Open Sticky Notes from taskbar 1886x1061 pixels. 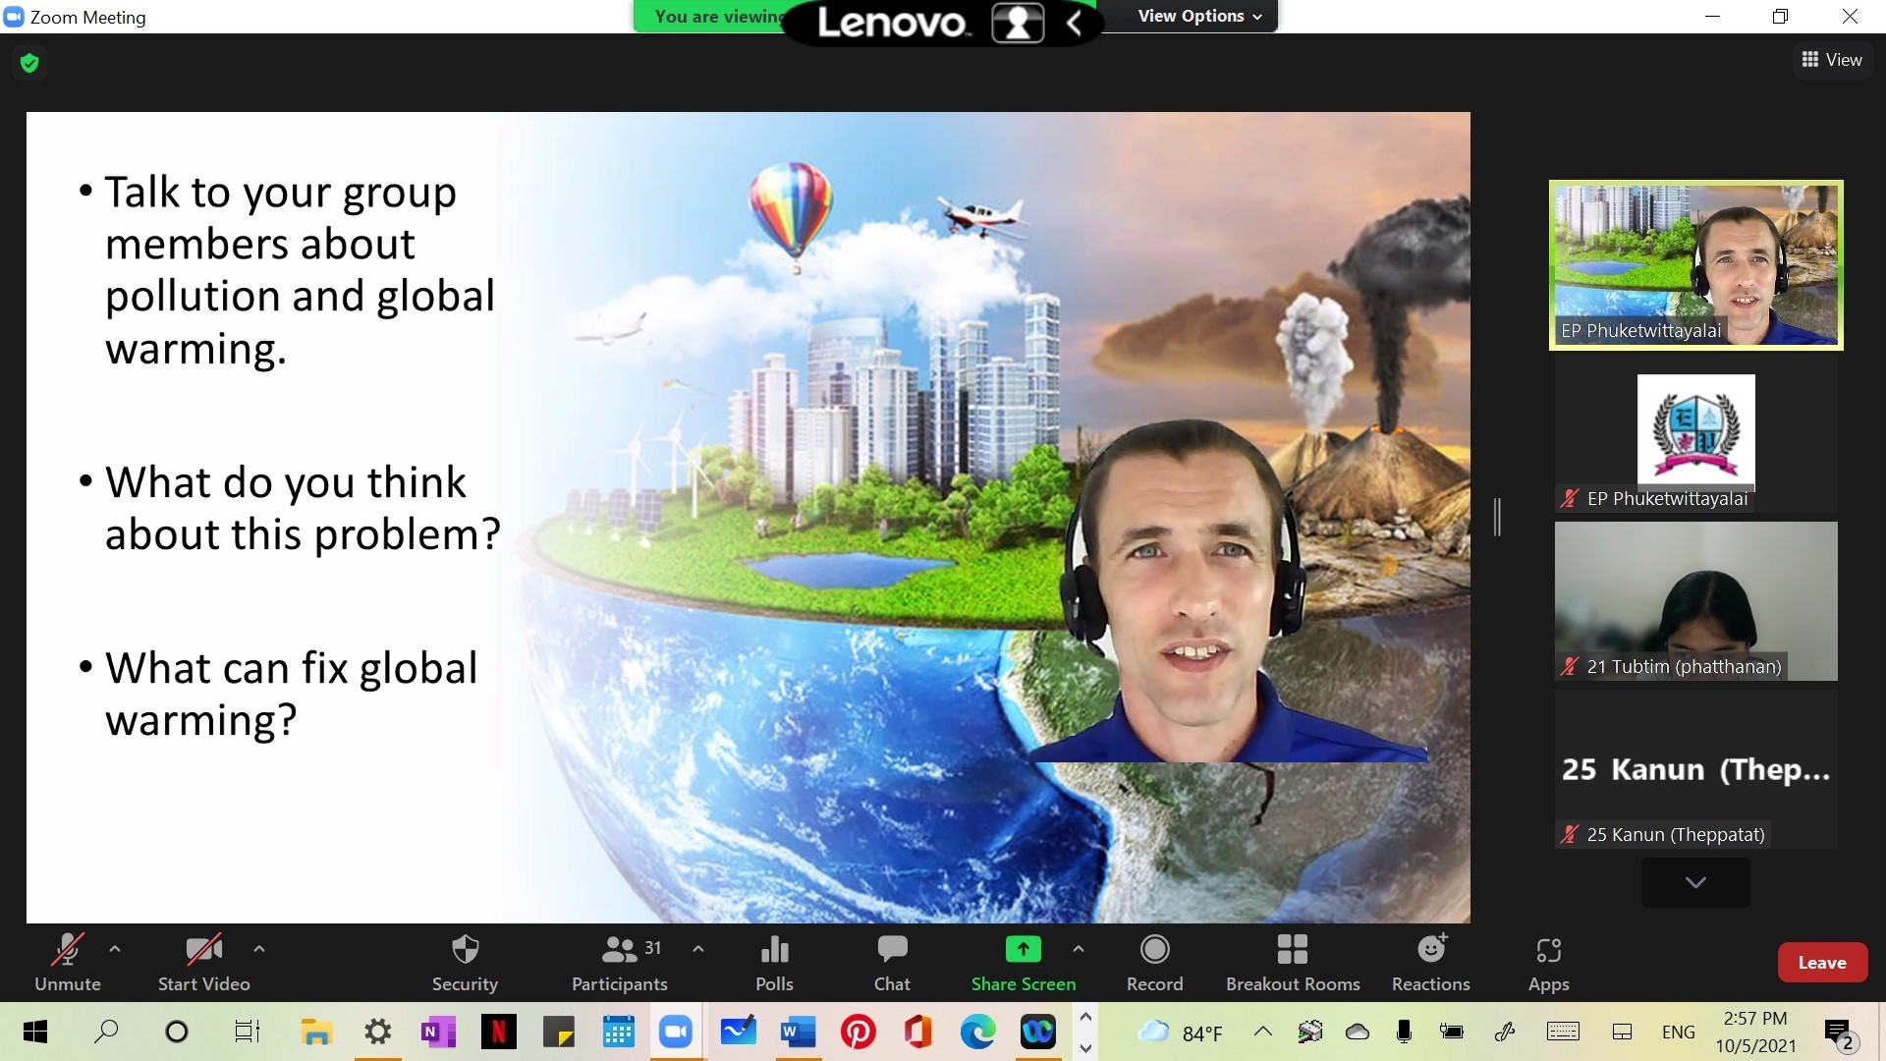(x=559, y=1032)
